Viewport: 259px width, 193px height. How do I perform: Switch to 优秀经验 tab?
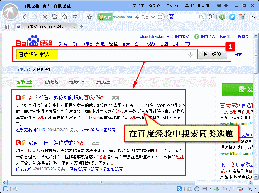(x=51, y=82)
